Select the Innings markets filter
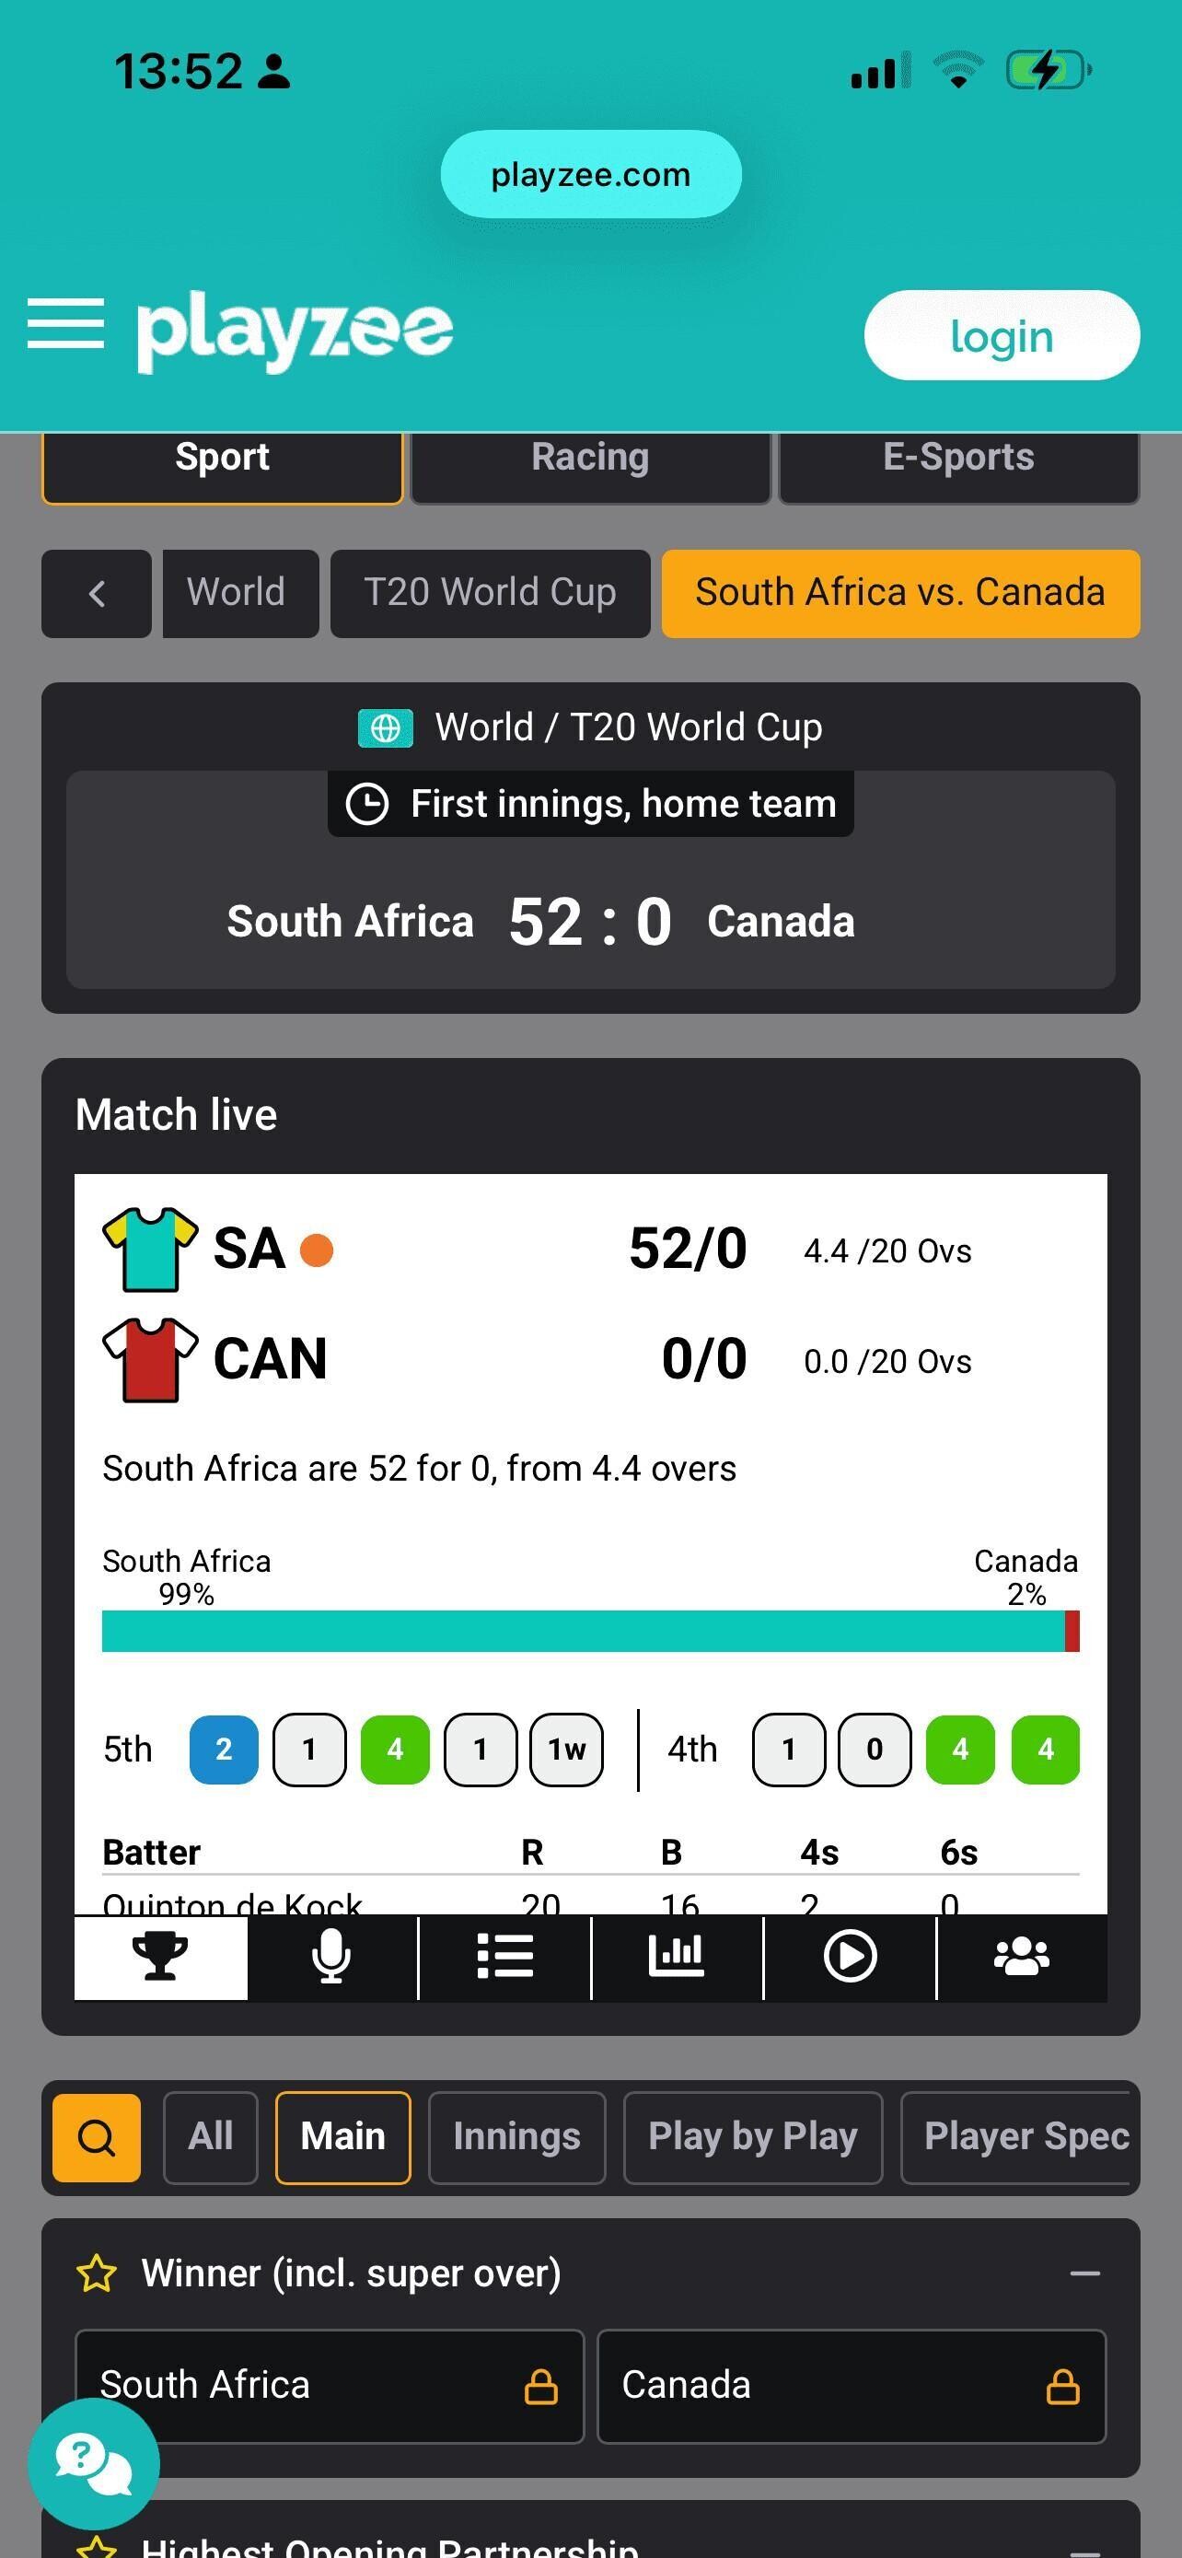This screenshot has width=1182, height=2558. coord(516,2137)
